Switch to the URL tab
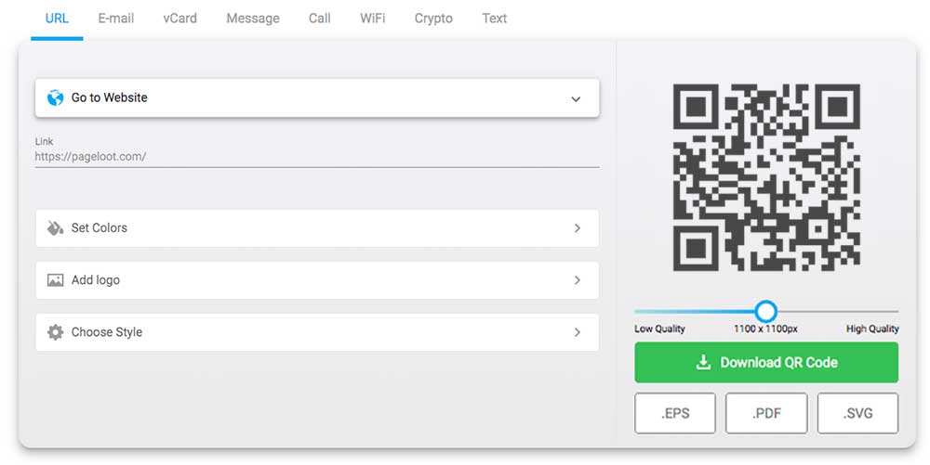The width and height of the screenshot is (930, 465). (57, 19)
